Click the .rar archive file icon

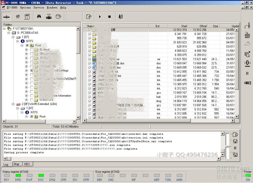[94, 59]
